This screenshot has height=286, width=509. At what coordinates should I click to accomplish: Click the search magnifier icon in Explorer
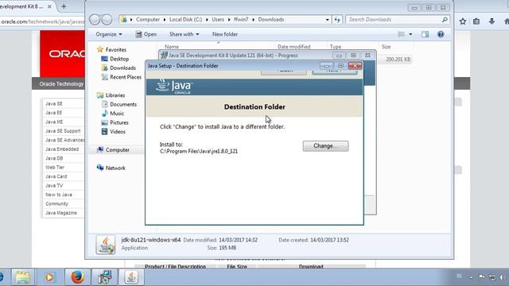click(445, 19)
